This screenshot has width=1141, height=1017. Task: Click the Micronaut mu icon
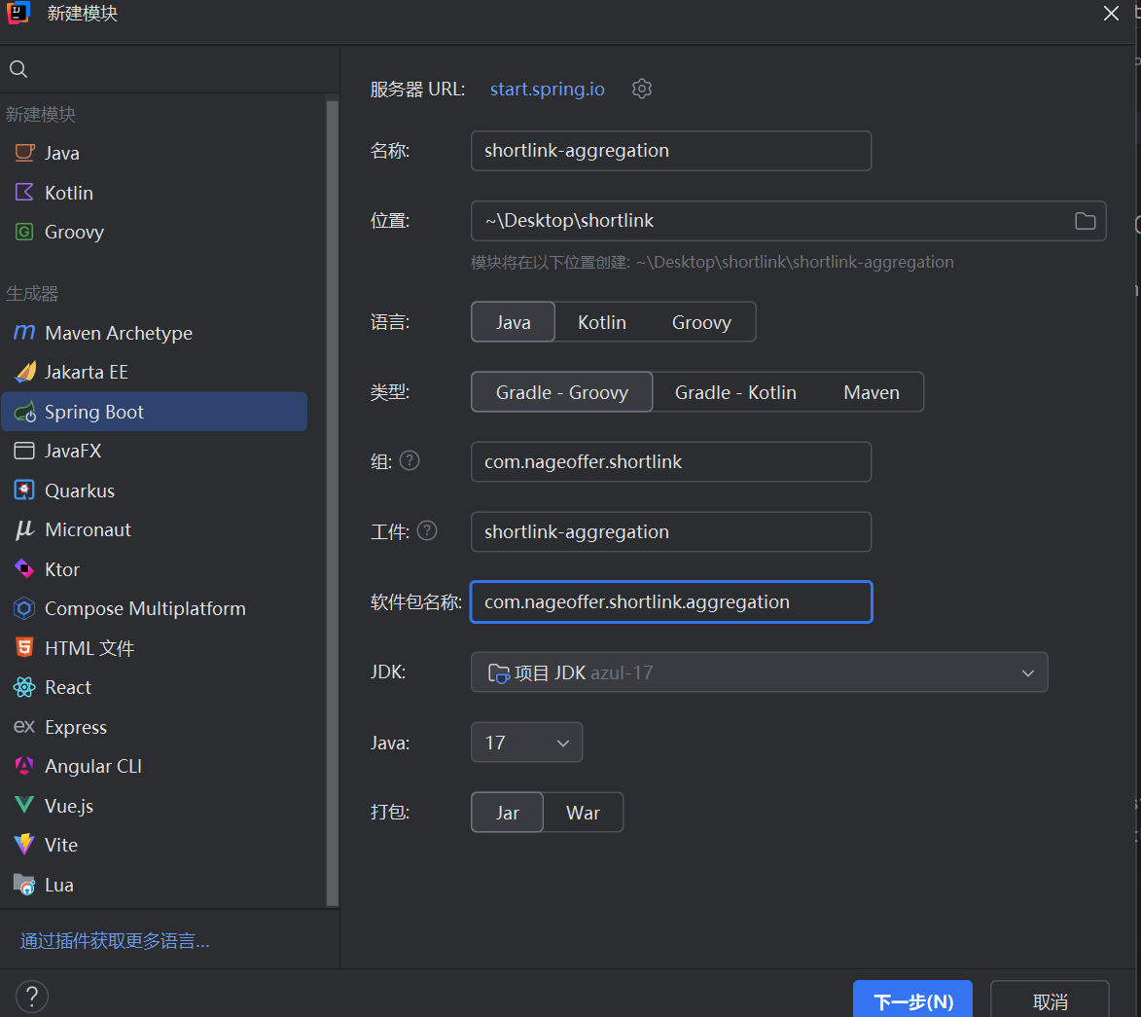pos(24,529)
